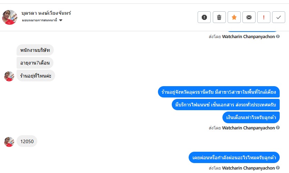Select the reply about ร้านอยู่จังหวัดอุดรธานี
The image size is (289, 173).
pos(219,92)
